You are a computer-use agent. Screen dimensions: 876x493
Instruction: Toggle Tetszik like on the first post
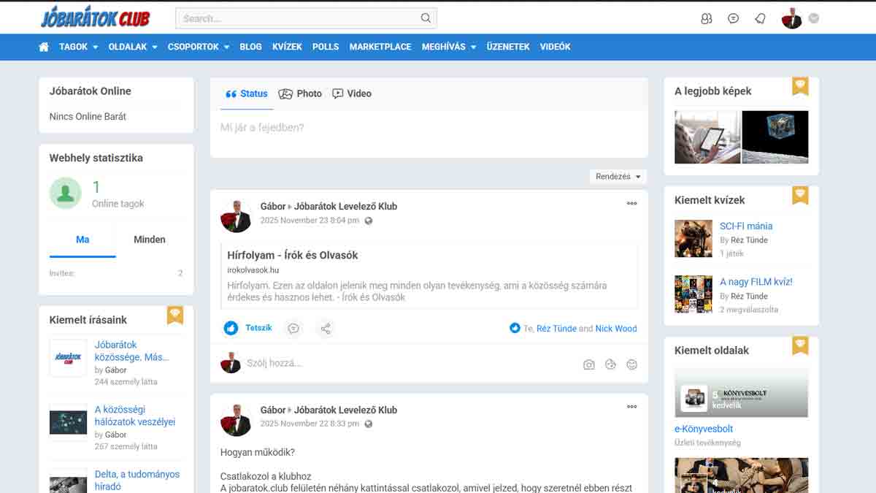point(248,329)
